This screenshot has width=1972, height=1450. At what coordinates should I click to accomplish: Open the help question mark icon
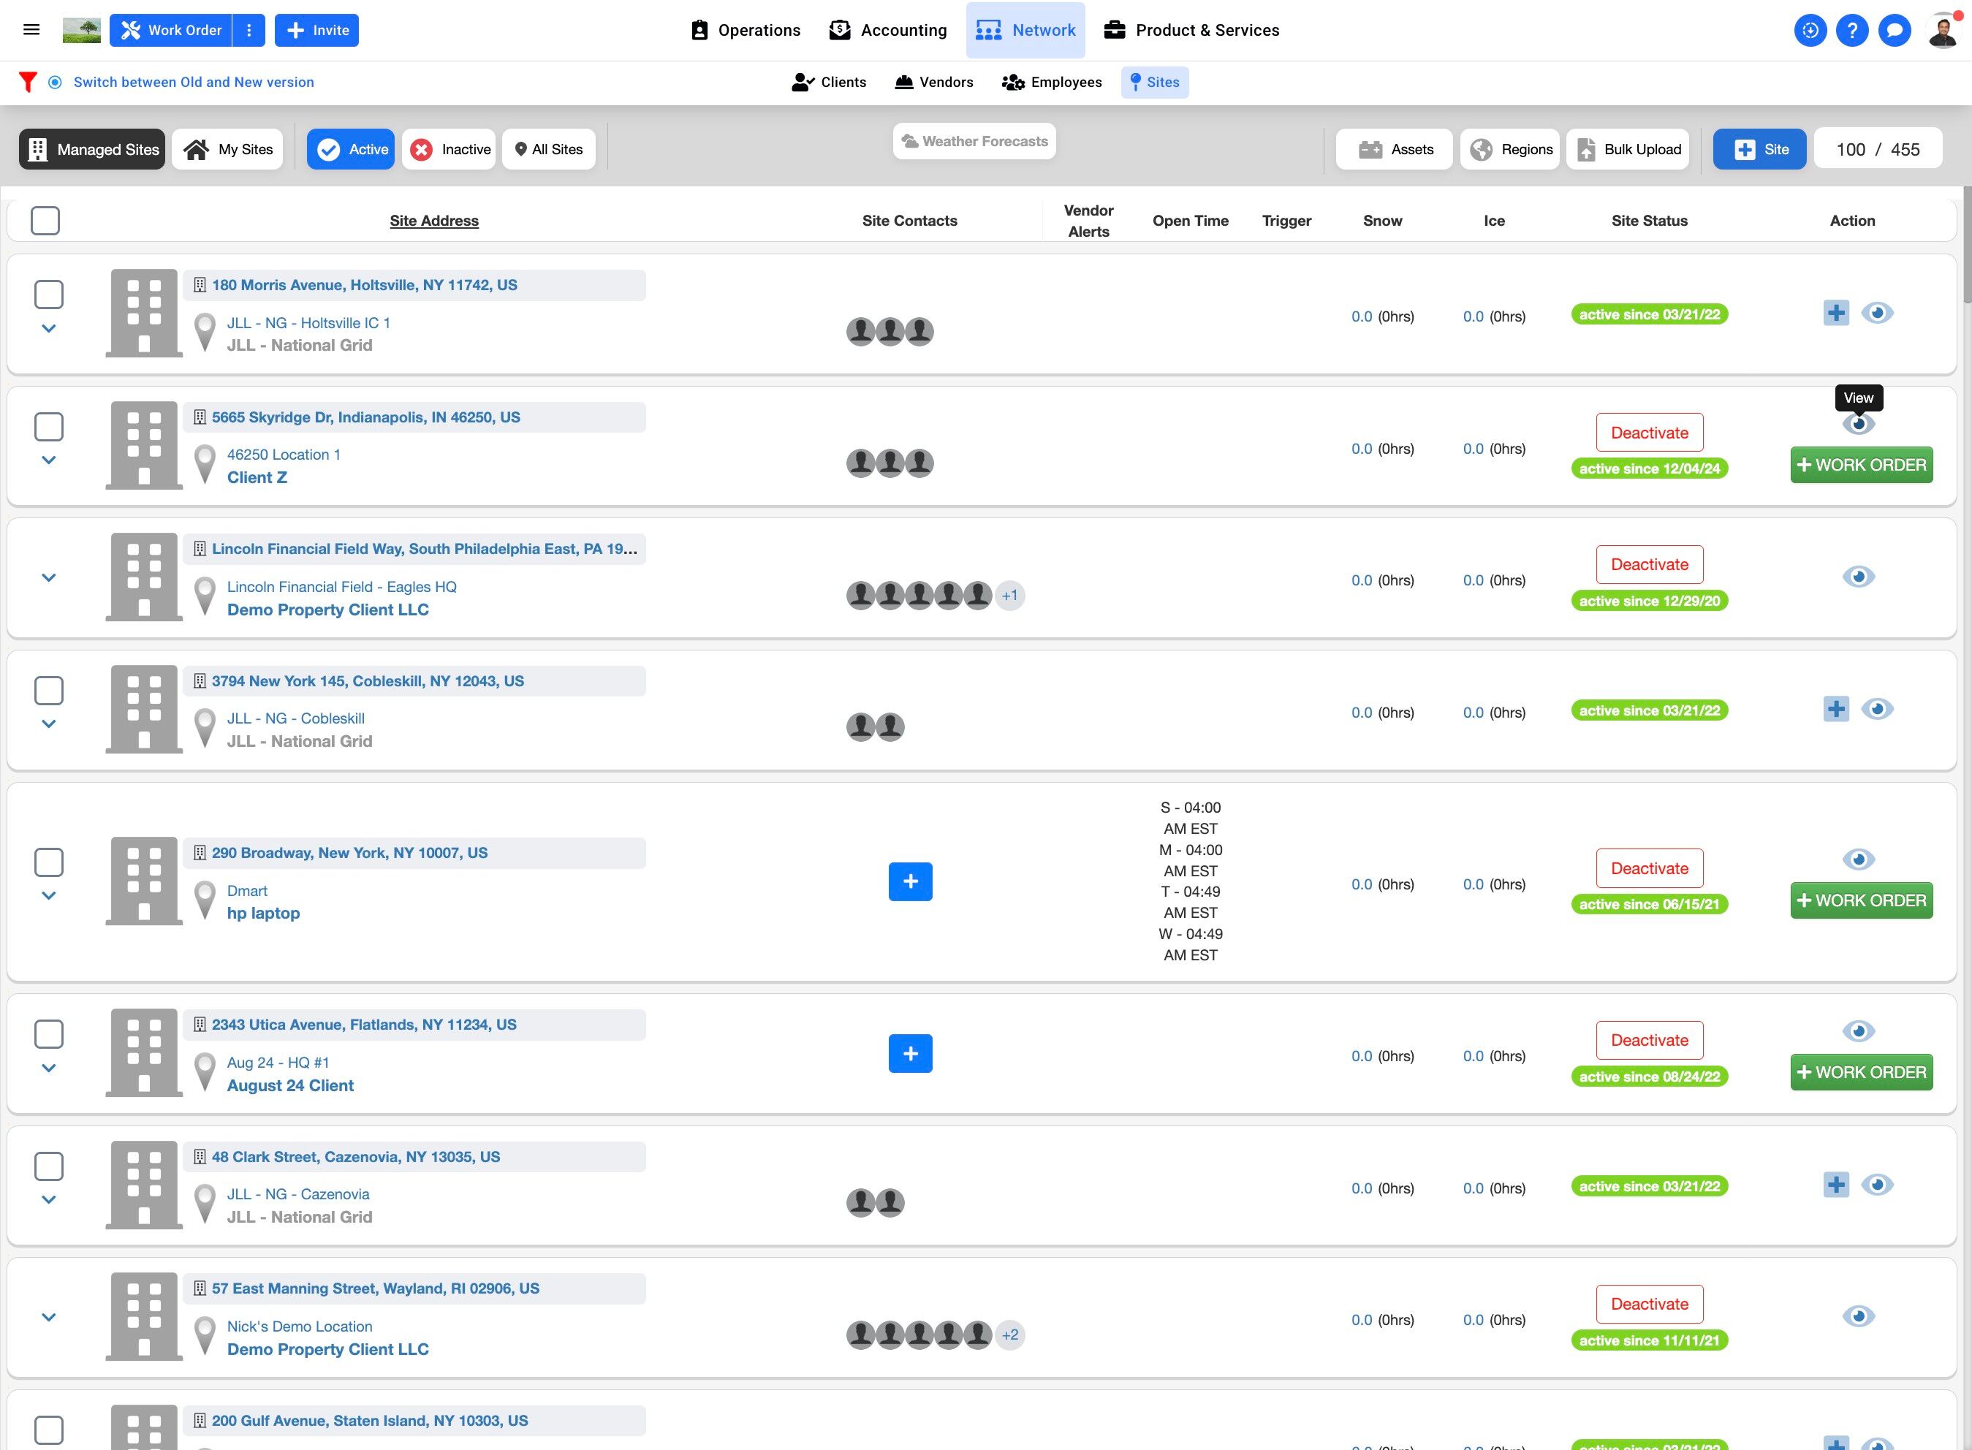1852,31
